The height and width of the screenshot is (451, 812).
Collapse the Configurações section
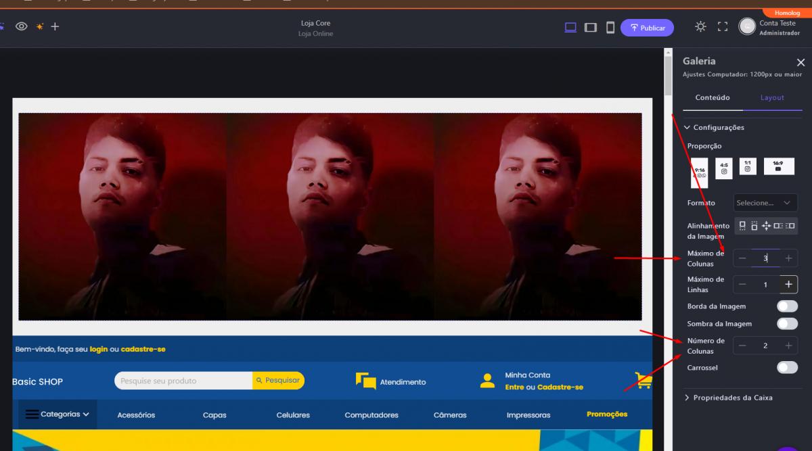point(715,127)
